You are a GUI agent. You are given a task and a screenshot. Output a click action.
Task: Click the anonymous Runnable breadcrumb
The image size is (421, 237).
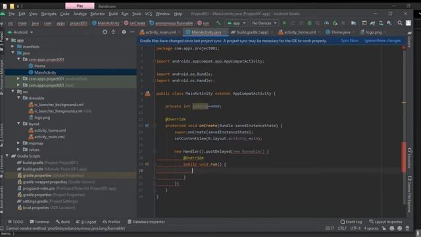coord(171,24)
